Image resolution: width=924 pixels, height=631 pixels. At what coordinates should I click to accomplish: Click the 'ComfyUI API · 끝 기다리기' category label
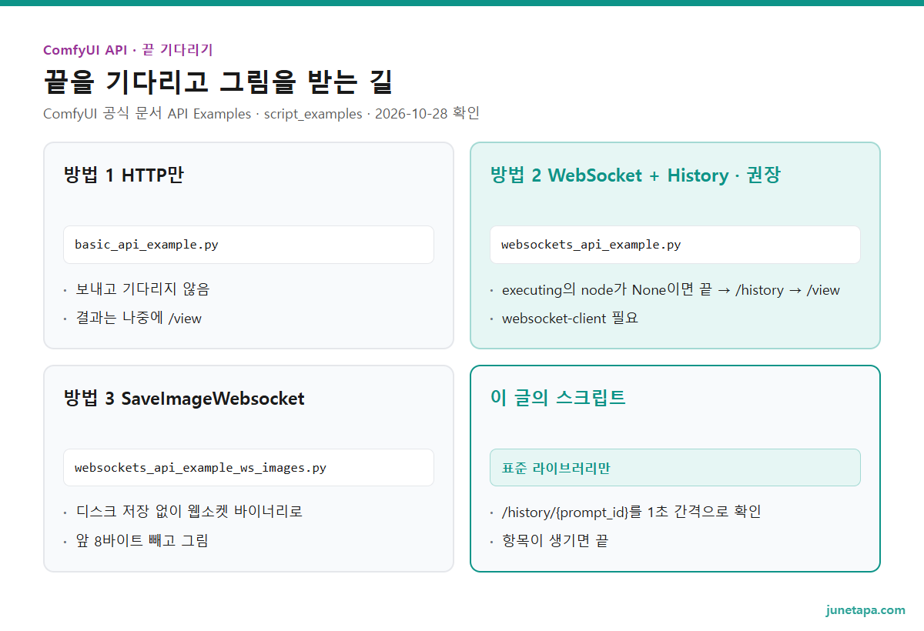pyautogui.click(x=128, y=50)
